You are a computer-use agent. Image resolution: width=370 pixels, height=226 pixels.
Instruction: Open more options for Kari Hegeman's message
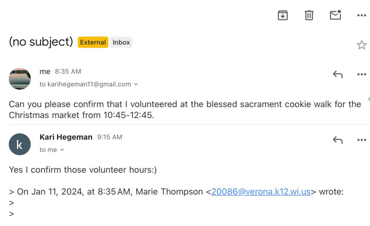point(362,140)
